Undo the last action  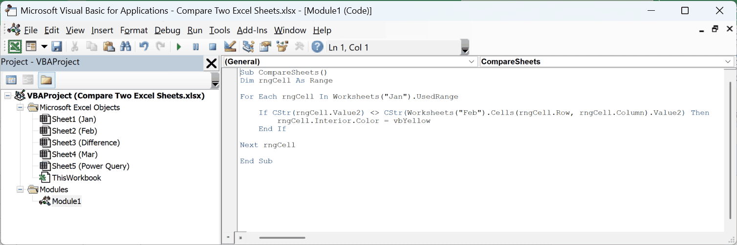(144, 47)
